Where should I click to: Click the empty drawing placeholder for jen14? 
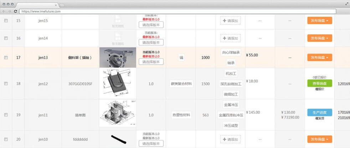point(118,38)
